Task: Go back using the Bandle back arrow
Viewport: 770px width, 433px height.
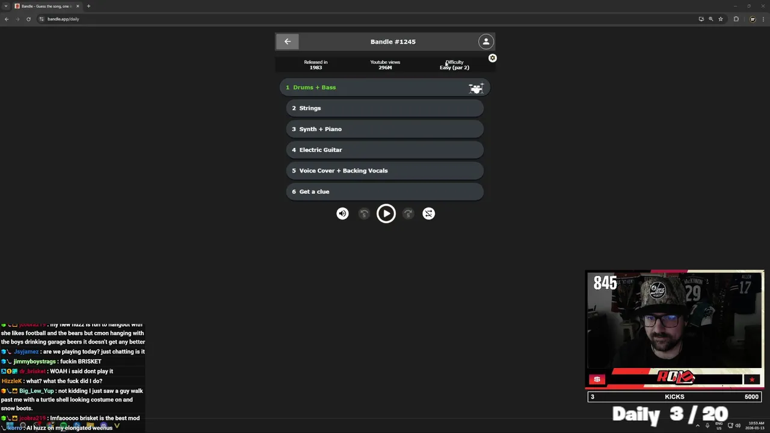Action: tap(288, 41)
